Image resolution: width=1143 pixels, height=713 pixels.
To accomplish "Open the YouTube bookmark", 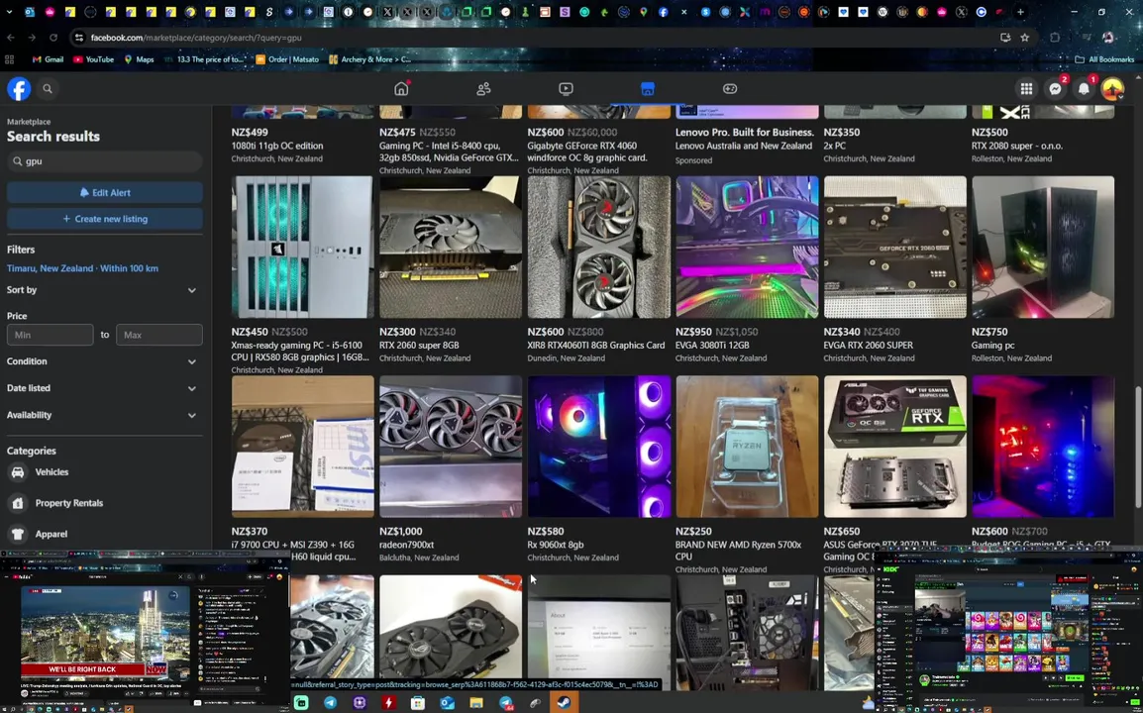I will [94, 59].
